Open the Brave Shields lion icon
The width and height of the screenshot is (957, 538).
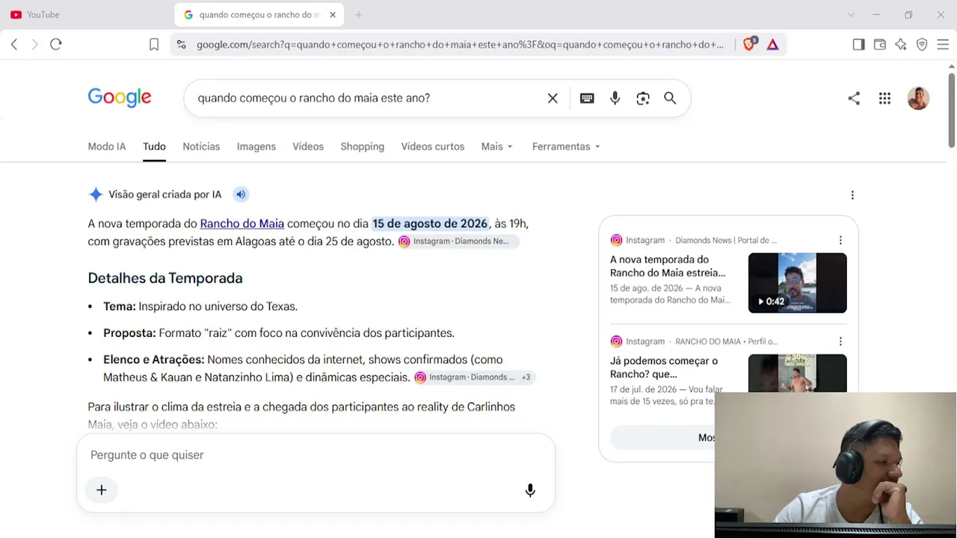[x=749, y=44]
